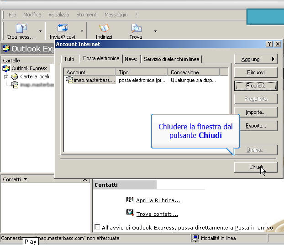284x245 pixels.
Task: Open the Crea messaggio dropdown arrow
Action: click(x=40, y=31)
